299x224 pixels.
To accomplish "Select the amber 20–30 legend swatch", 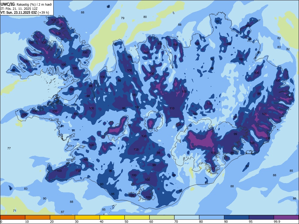I will coord(62,217).
